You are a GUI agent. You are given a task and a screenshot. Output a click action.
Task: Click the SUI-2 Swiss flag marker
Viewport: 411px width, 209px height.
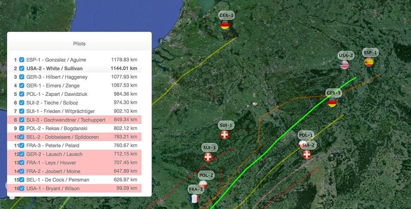[x=307, y=155]
